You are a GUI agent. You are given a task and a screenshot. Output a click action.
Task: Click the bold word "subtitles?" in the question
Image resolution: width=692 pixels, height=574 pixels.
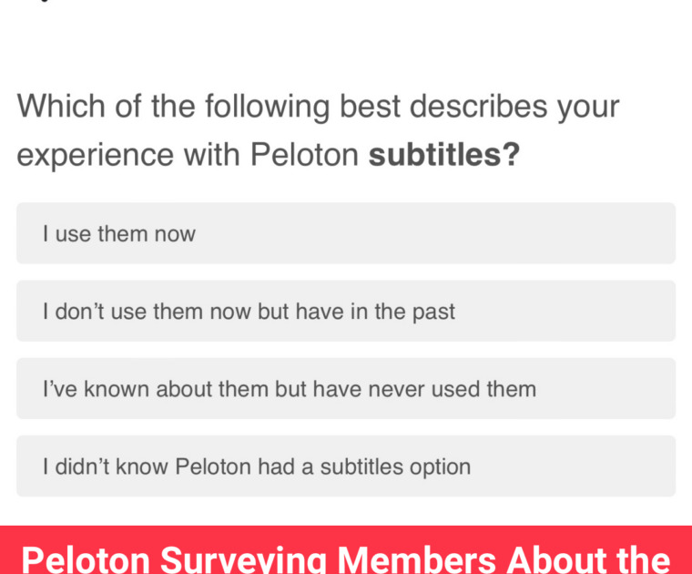443,155
